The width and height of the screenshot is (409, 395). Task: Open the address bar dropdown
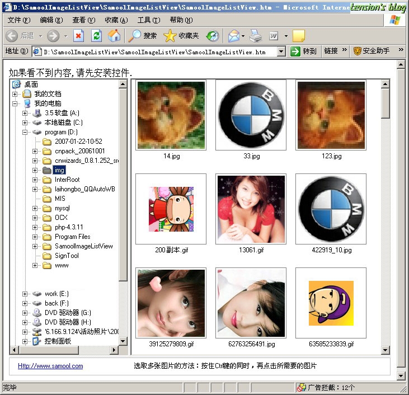(281, 51)
